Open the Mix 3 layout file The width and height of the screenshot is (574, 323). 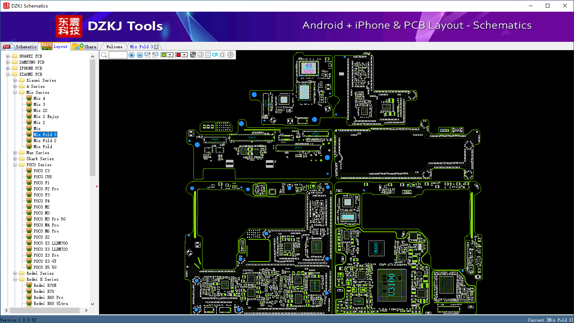[x=39, y=104]
